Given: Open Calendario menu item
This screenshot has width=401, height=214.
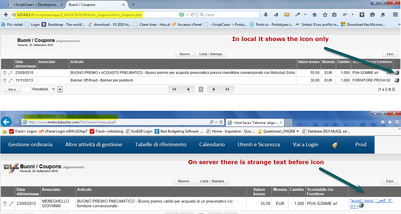Looking at the screenshot, I should tap(212, 145).
